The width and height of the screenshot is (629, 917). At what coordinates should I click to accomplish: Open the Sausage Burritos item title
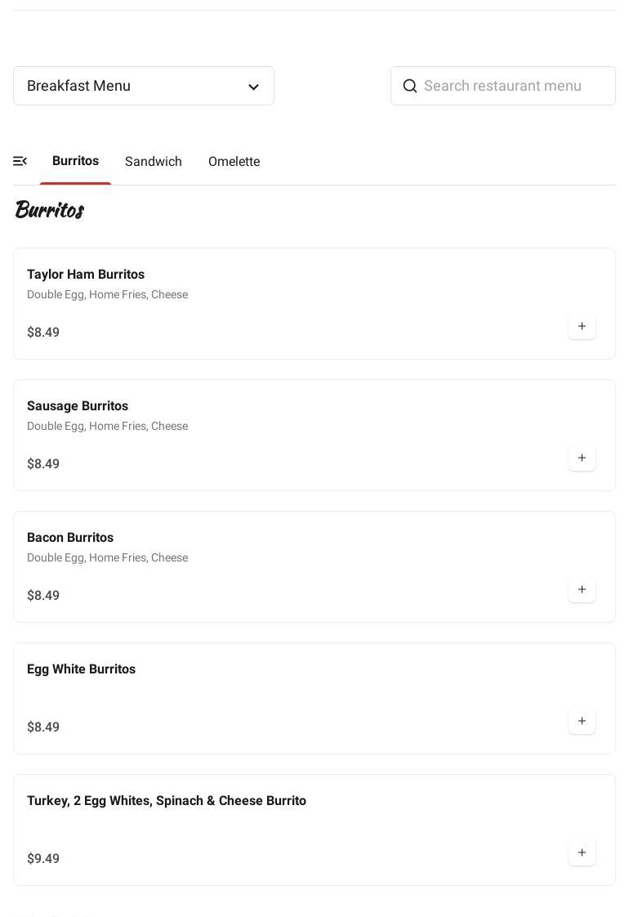(78, 406)
